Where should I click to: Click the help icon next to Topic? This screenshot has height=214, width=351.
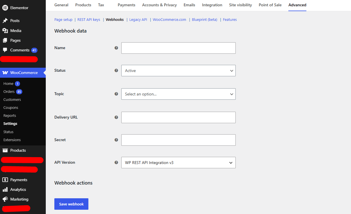click(x=116, y=94)
